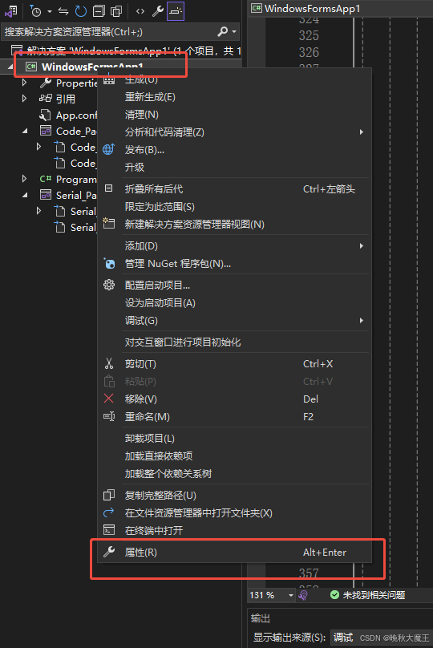Click the gear icon beside 配置启动项目
This screenshot has width=433, height=648.
(109, 285)
